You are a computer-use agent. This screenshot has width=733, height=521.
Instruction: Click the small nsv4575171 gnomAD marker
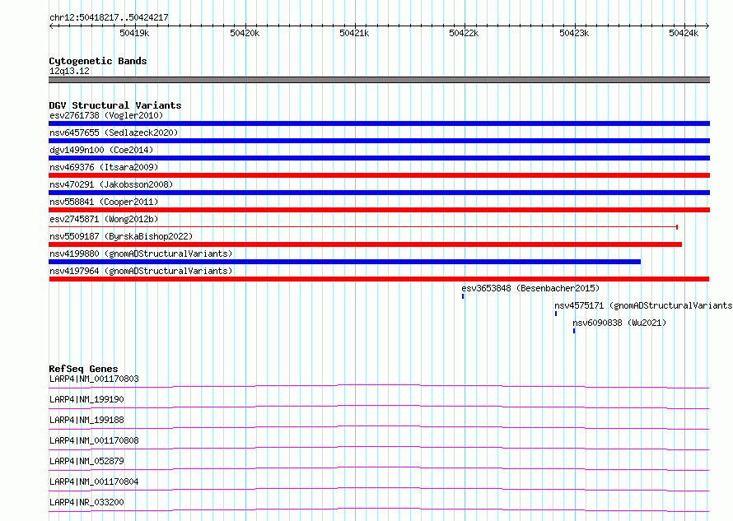point(556,314)
